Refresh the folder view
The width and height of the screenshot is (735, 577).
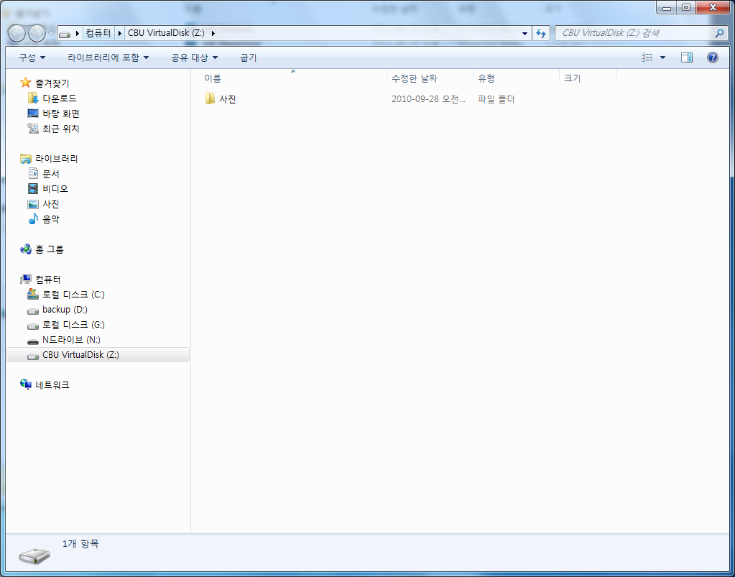[x=542, y=33]
